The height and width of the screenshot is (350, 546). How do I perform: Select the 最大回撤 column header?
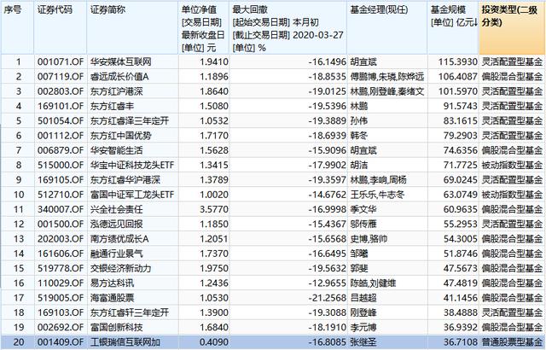point(288,28)
